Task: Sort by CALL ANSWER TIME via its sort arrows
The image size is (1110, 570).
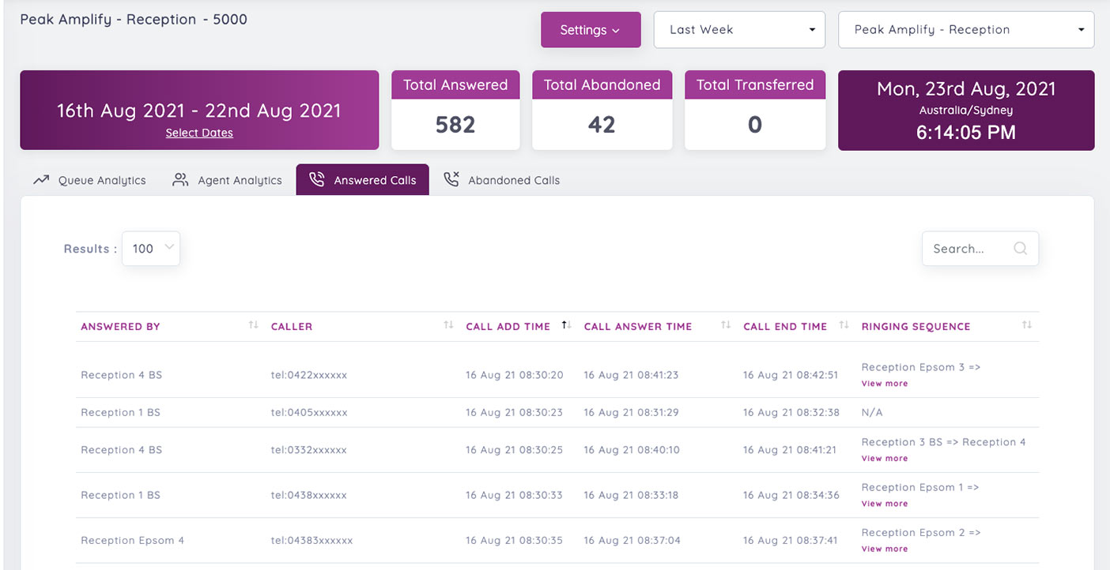Action: pos(724,324)
